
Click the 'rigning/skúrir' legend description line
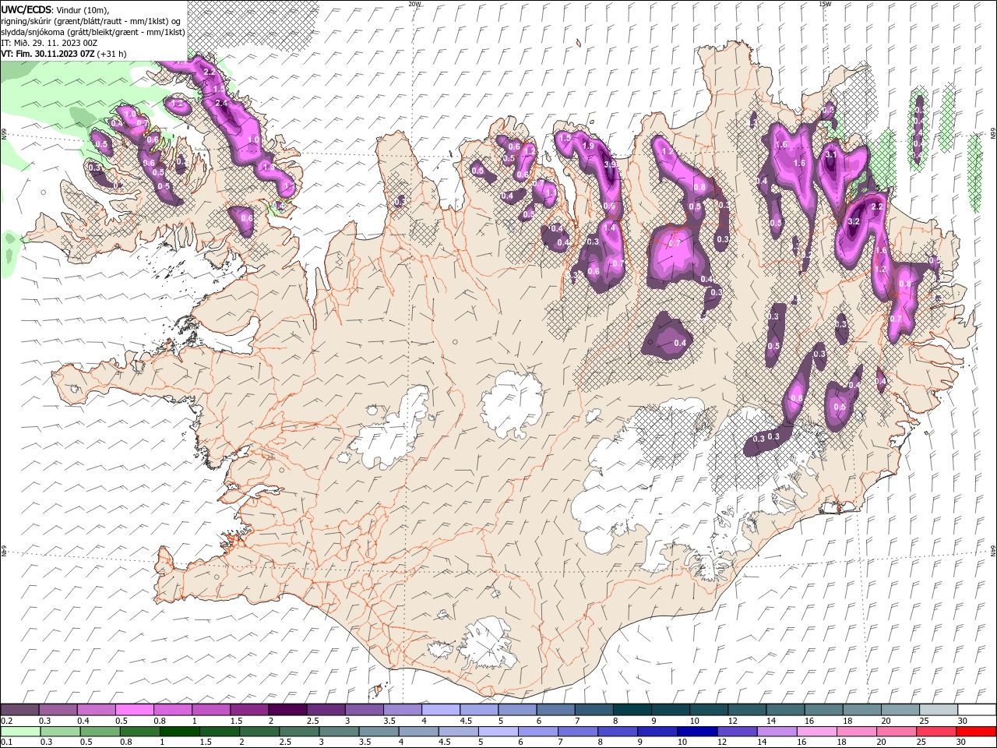91,21
